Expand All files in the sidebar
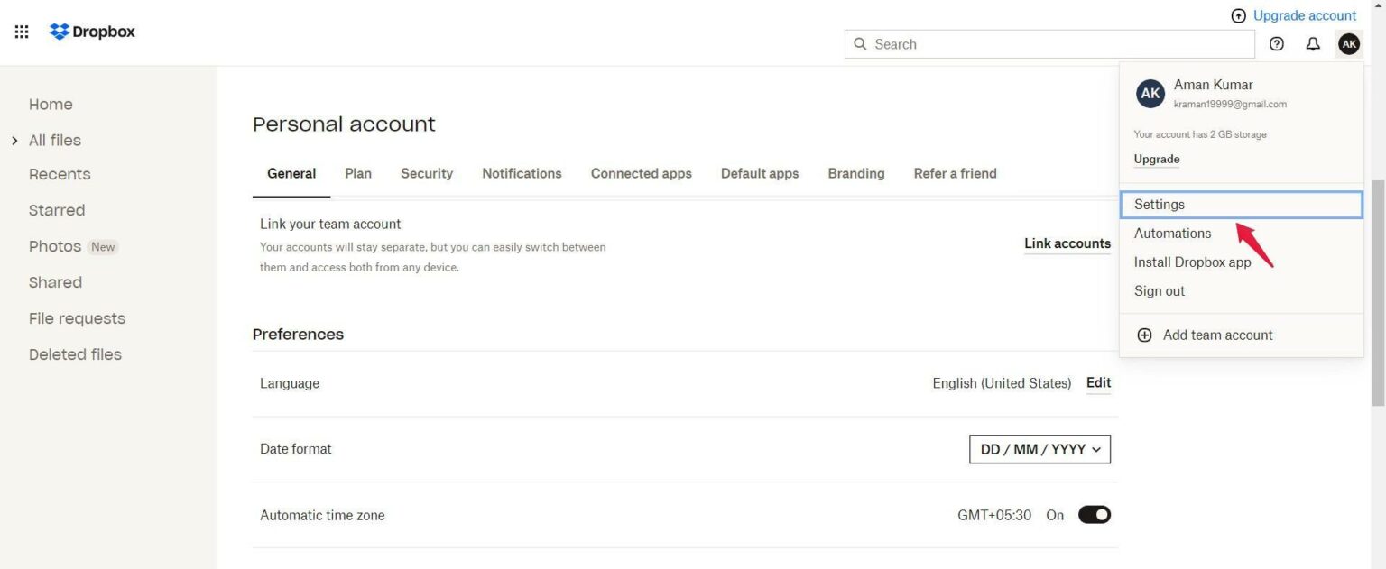The image size is (1386, 569). point(14,140)
